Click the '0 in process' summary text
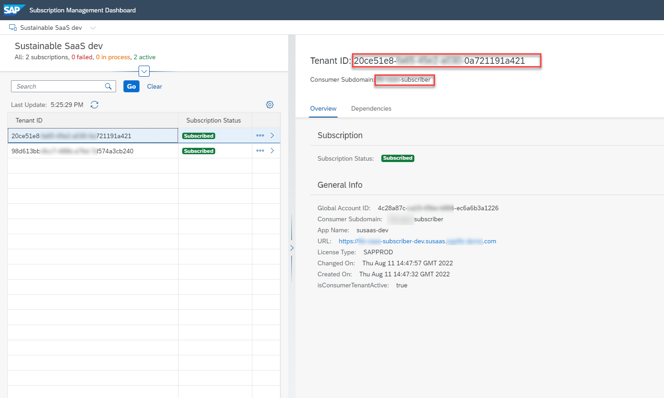Viewport: 664px width, 398px height. point(113,57)
